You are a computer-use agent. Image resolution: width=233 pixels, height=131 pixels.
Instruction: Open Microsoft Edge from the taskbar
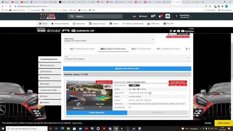[x=62, y=128]
